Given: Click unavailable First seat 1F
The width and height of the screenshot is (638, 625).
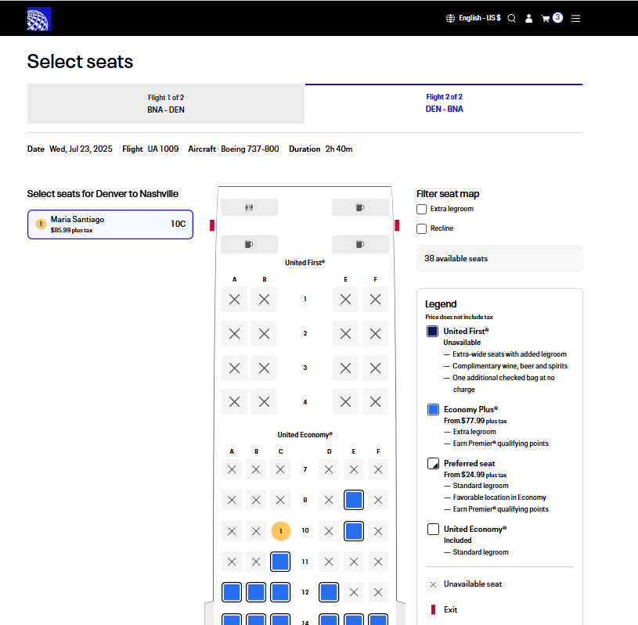Looking at the screenshot, I should [x=375, y=300].
